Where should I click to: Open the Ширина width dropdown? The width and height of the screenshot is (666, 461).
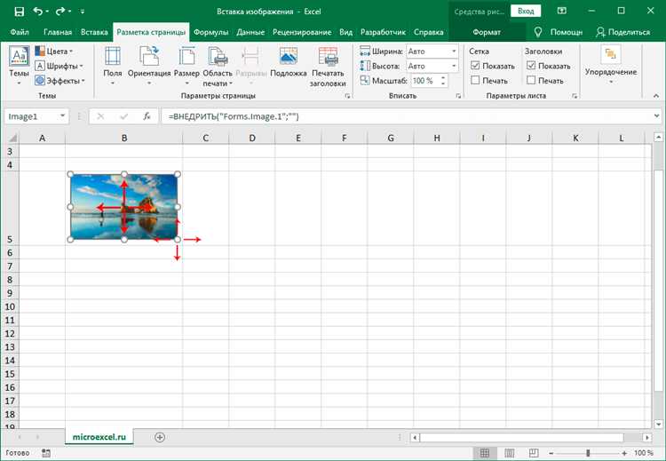454,52
